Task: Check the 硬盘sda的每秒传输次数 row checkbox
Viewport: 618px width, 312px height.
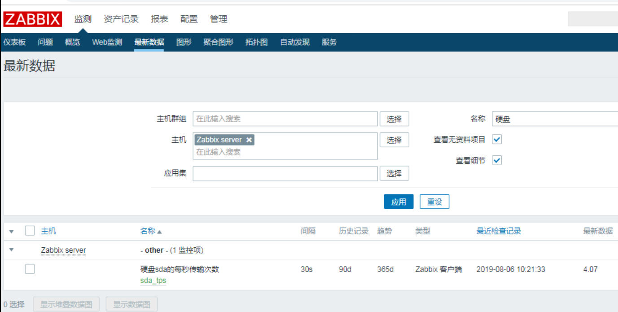Action: (x=30, y=269)
